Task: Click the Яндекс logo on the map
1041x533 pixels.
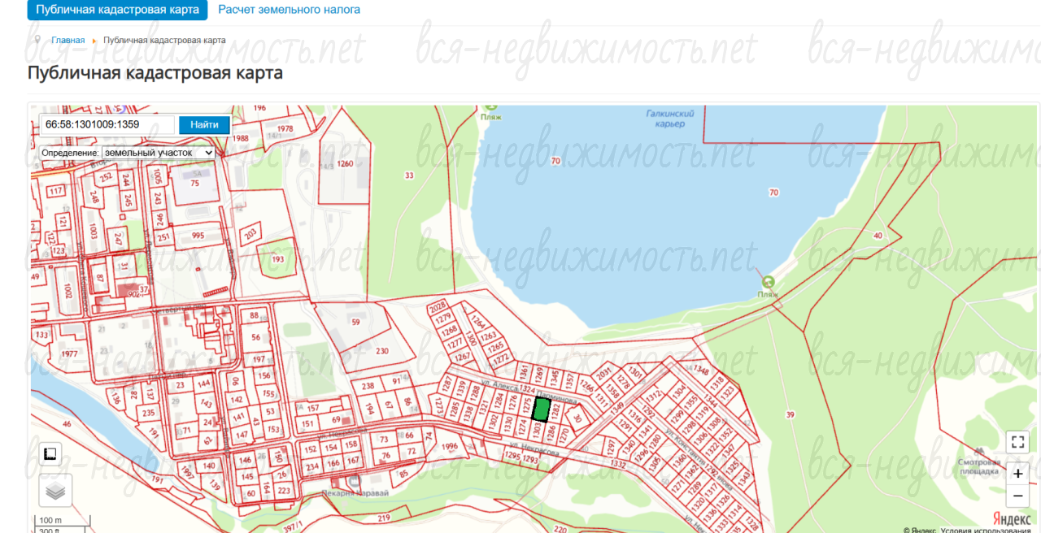Action: [1013, 518]
